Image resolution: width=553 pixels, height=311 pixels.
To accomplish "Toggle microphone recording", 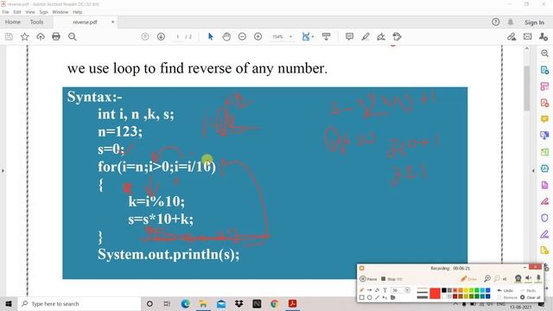I will click(538, 278).
